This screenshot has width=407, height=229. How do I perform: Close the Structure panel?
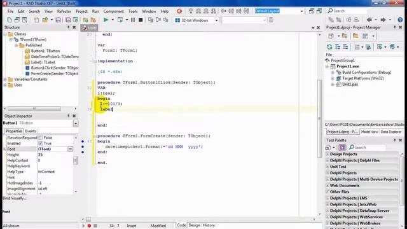tap(74, 27)
